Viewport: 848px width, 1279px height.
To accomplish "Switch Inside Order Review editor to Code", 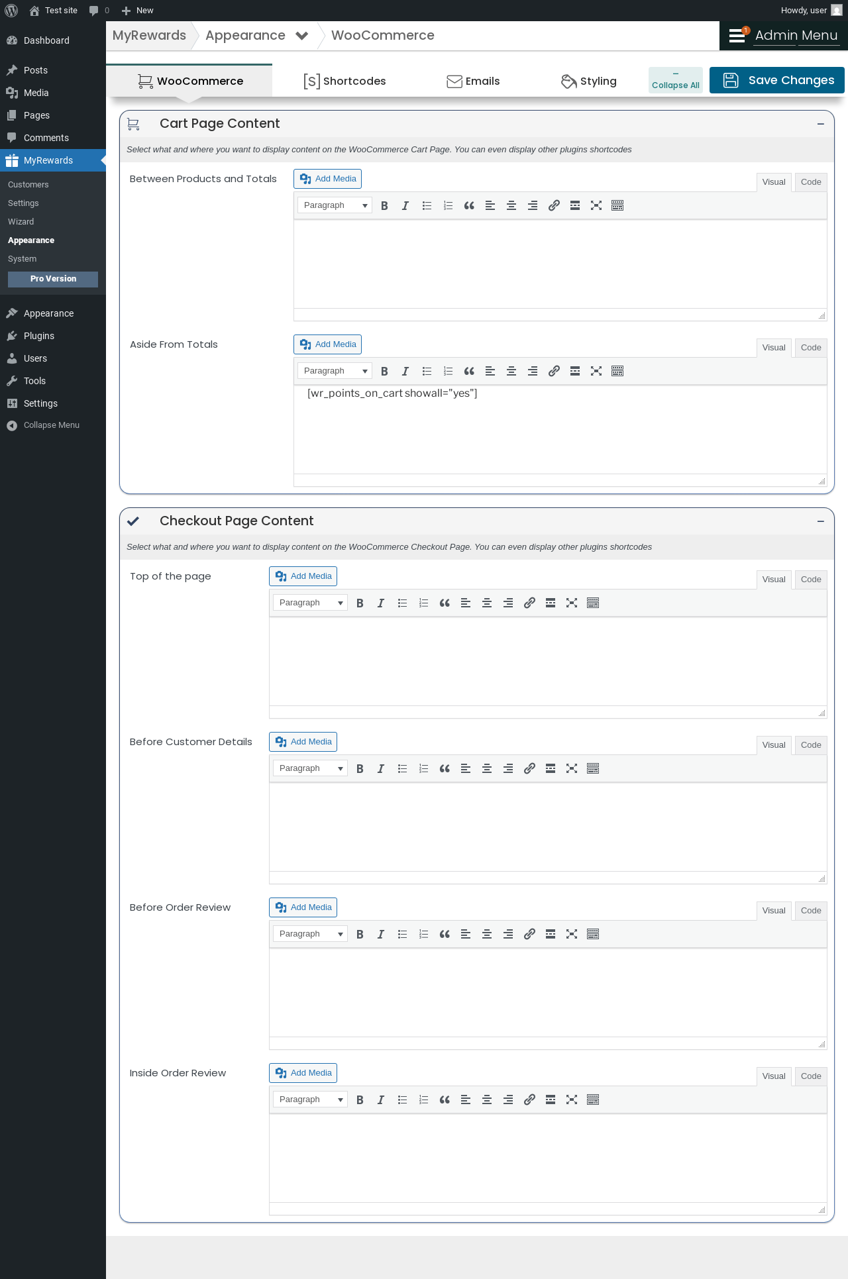I will pyautogui.click(x=811, y=1076).
